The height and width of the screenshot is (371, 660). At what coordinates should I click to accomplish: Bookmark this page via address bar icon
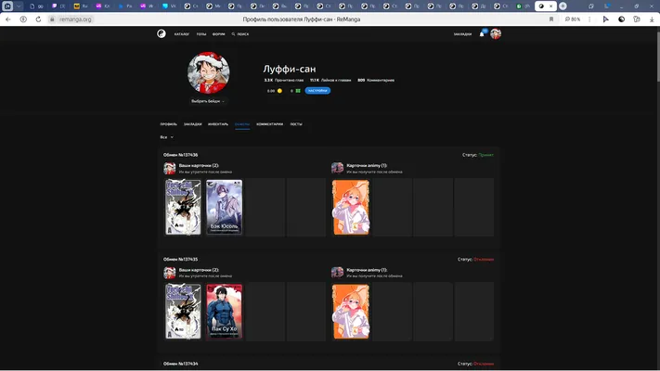click(551, 19)
